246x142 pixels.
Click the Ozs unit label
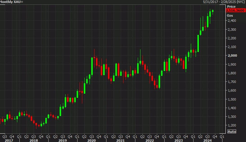point(230,15)
